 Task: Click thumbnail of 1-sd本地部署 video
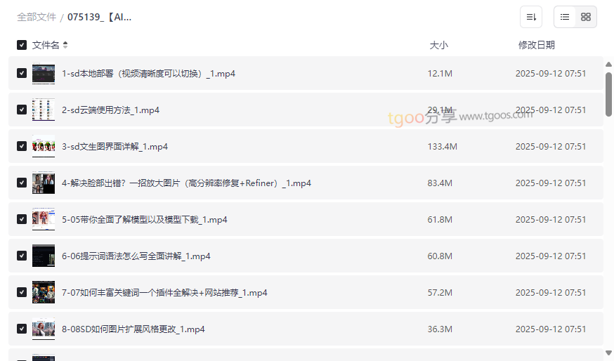pos(44,74)
